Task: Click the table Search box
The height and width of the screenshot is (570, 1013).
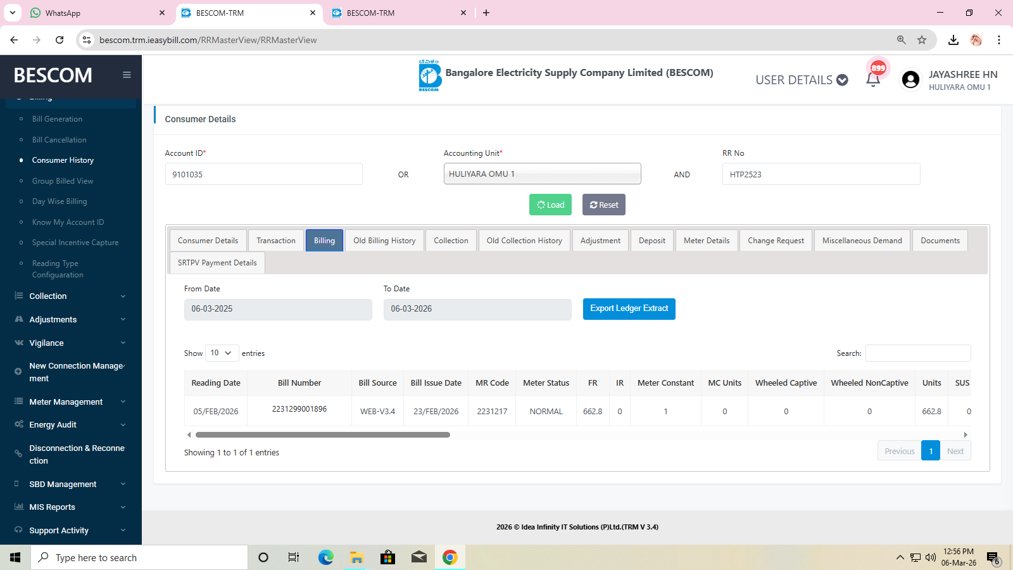Action: pos(918,353)
